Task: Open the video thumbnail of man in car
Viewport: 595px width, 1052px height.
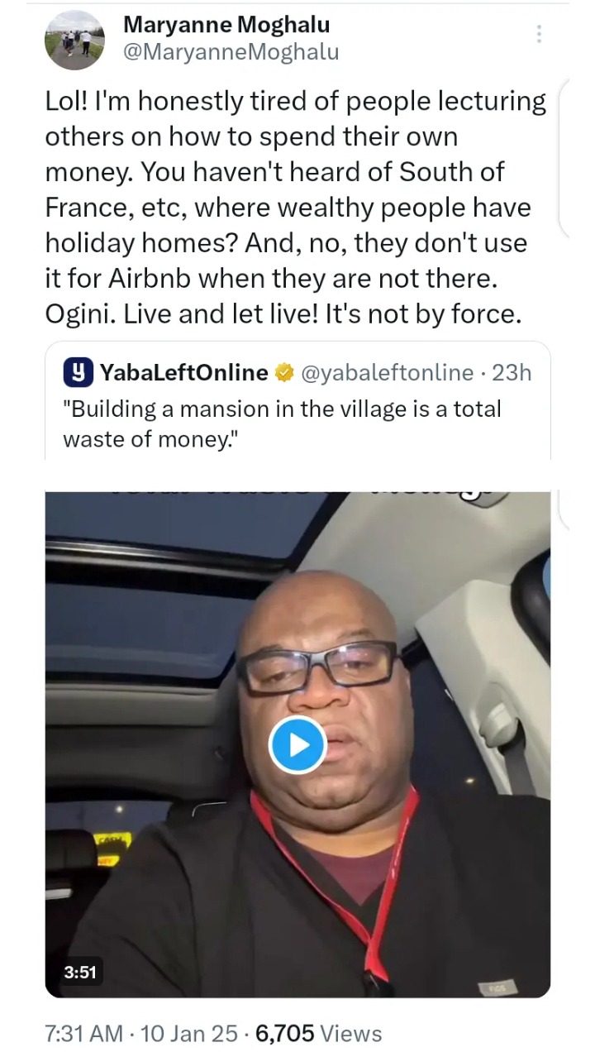Action: (297, 744)
